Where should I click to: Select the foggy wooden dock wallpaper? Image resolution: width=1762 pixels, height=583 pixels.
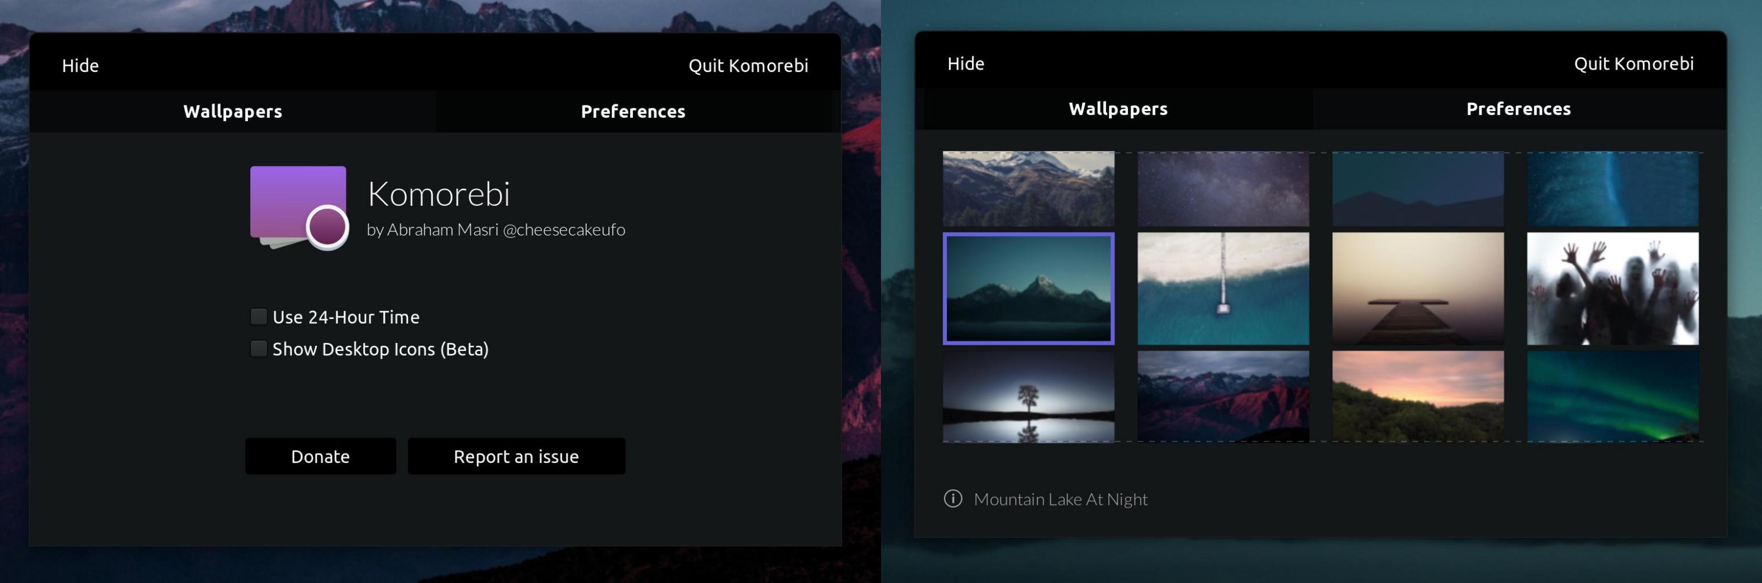(x=1418, y=288)
